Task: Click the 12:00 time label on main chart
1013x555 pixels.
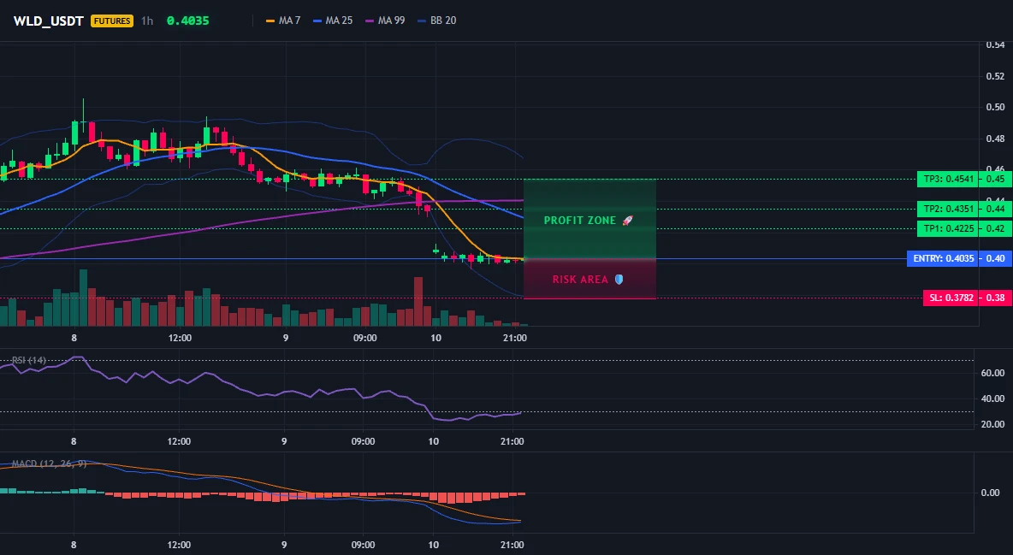Action: click(180, 338)
